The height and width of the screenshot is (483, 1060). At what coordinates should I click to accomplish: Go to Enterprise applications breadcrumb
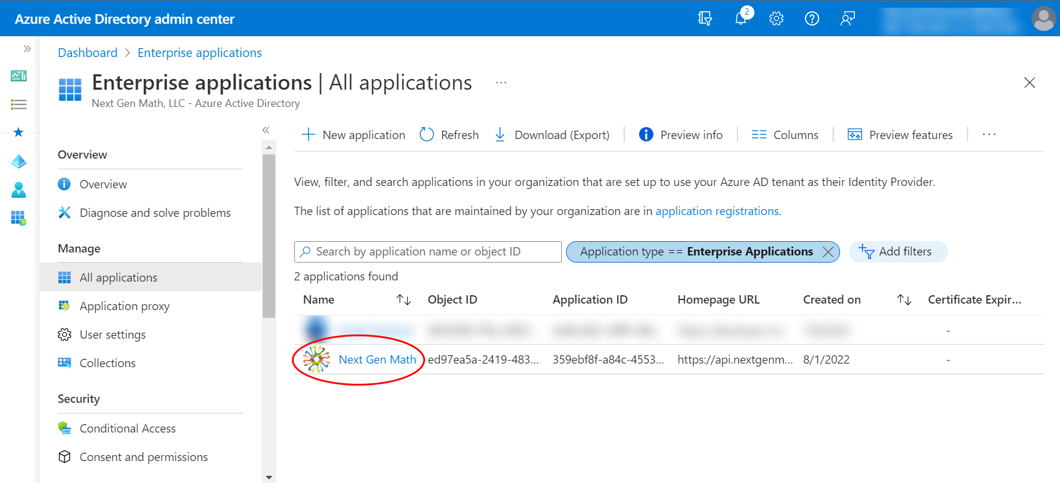click(200, 53)
